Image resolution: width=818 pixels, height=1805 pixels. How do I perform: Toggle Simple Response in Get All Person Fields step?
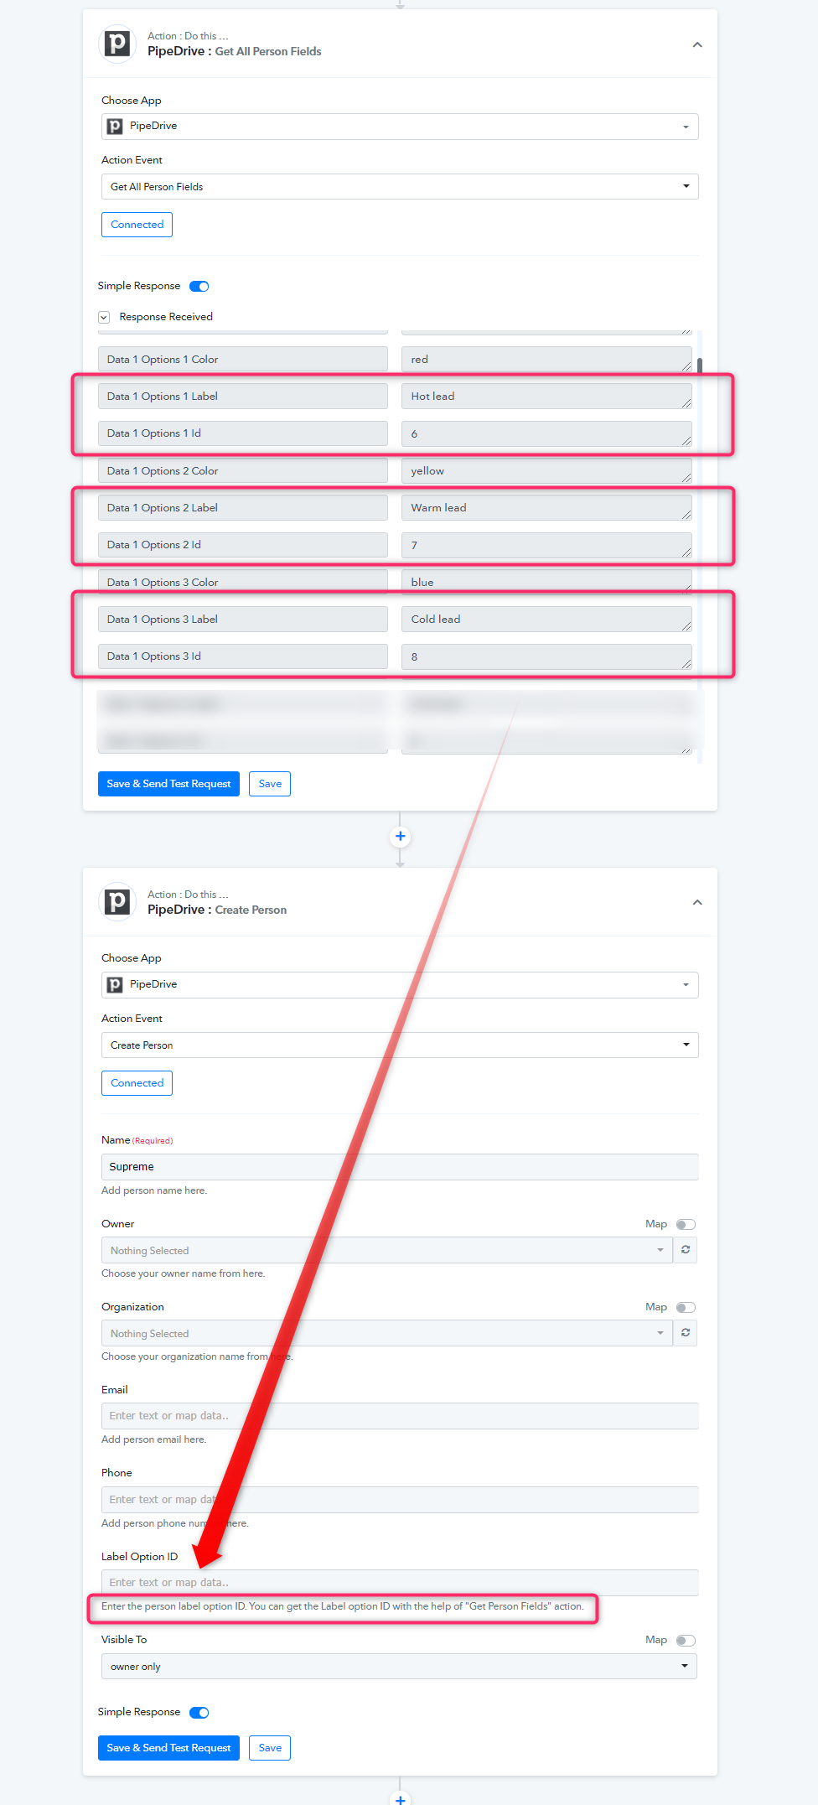click(x=199, y=287)
